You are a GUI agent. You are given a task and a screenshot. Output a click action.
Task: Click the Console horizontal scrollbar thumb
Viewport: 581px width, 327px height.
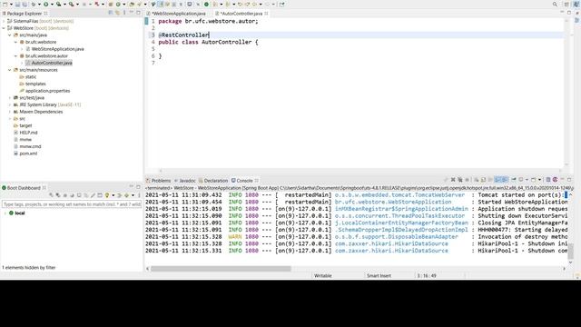221,269
